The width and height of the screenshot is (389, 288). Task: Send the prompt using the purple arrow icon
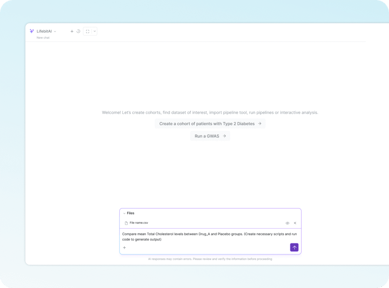(294, 247)
